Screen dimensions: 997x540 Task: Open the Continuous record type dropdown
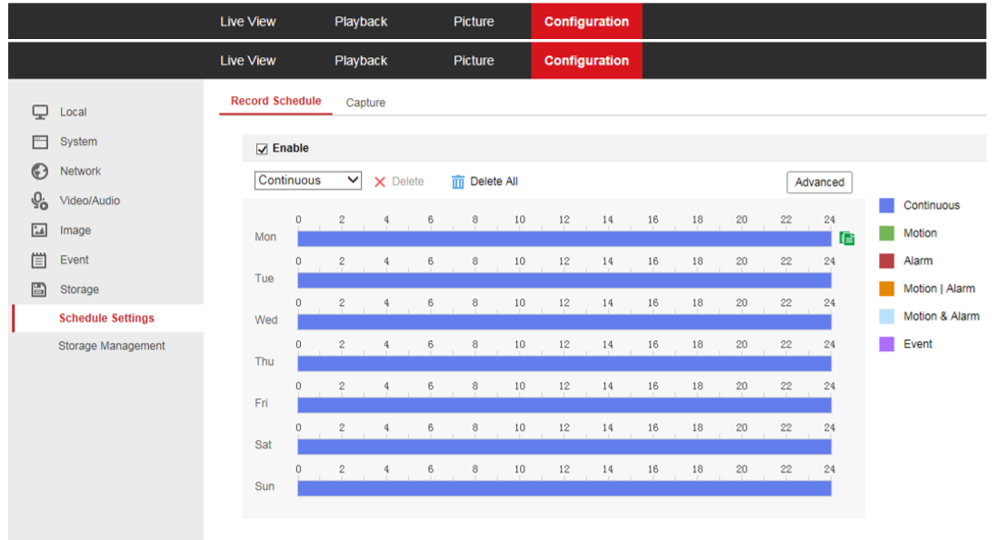tap(308, 181)
